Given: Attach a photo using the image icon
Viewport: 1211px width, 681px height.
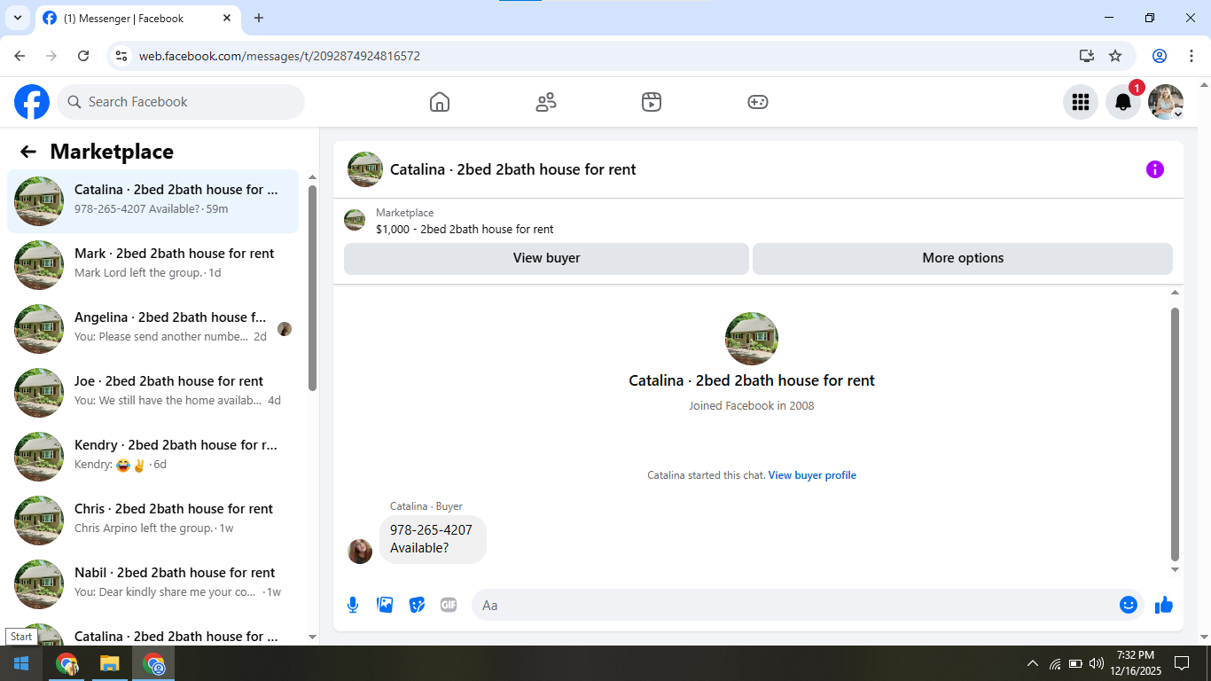Looking at the screenshot, I should pos(385,605).
